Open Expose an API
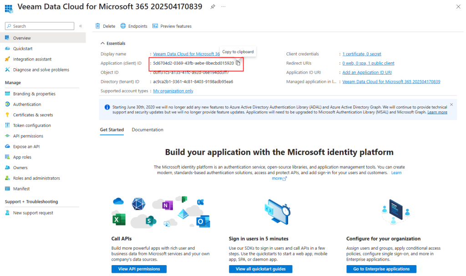The image size is (466, 276). coord(26,146)
